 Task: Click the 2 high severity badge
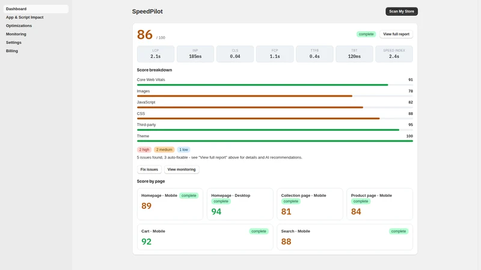(144, 149)
